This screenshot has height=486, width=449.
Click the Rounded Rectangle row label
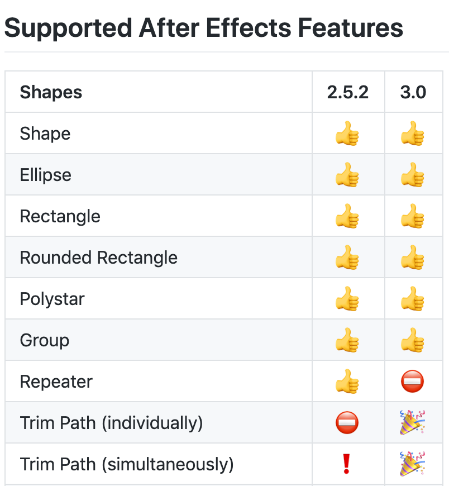click(99, 258)
